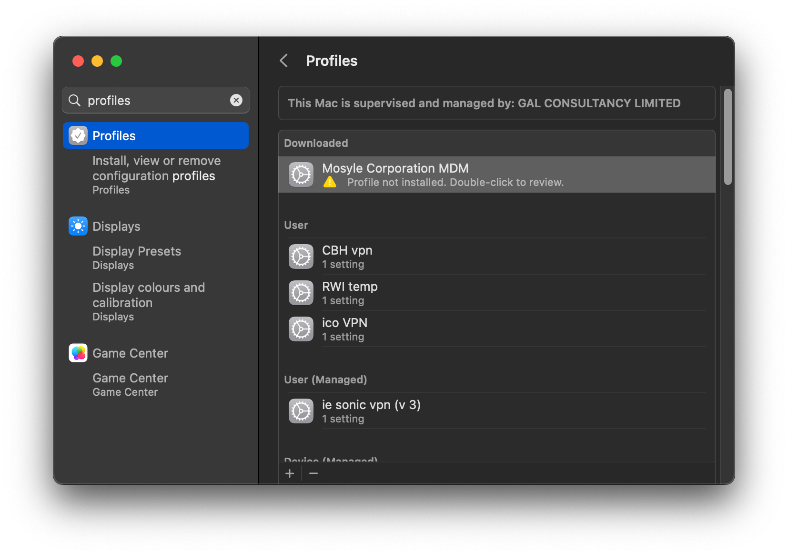Viewport: 788px width, 555px height.
Task: Click the back chevron next to Profiles title
Action: click(284, 61)
